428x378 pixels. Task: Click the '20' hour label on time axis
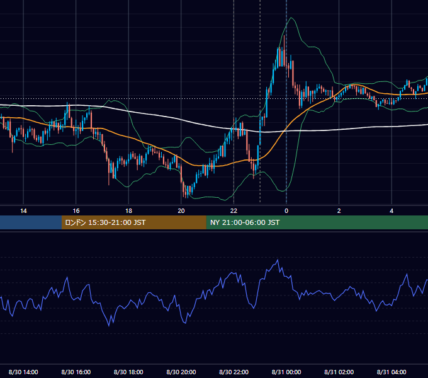pyautogui.click(x=181, y=211)
